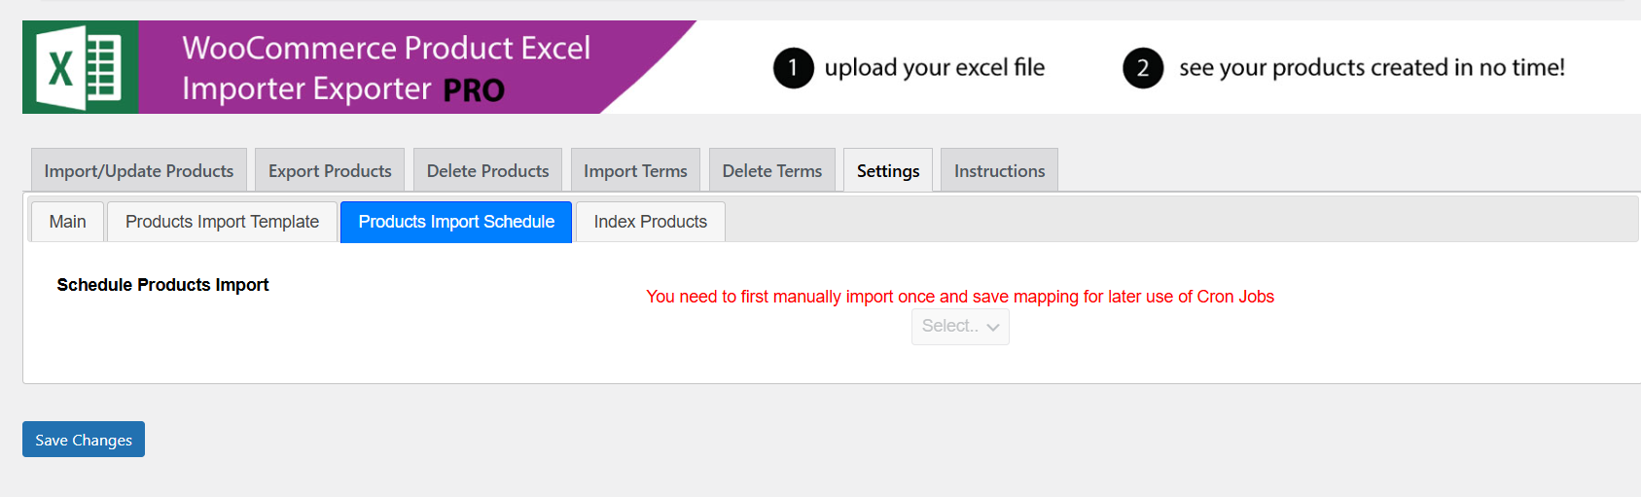Click the 'upload your excel file' text
Viewport: 1641px width, 497px height.
point(934,68)
